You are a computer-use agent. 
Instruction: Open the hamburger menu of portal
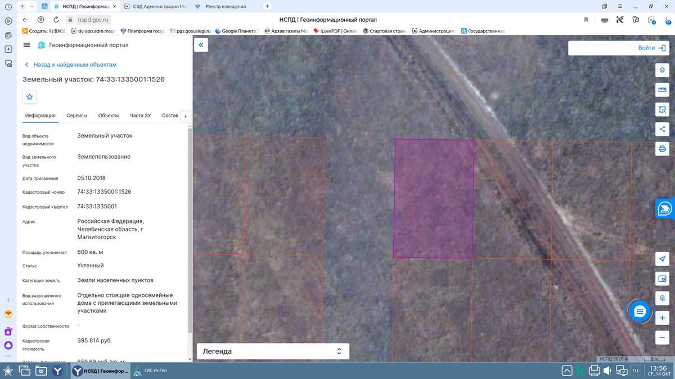click(x=27, y=45)
